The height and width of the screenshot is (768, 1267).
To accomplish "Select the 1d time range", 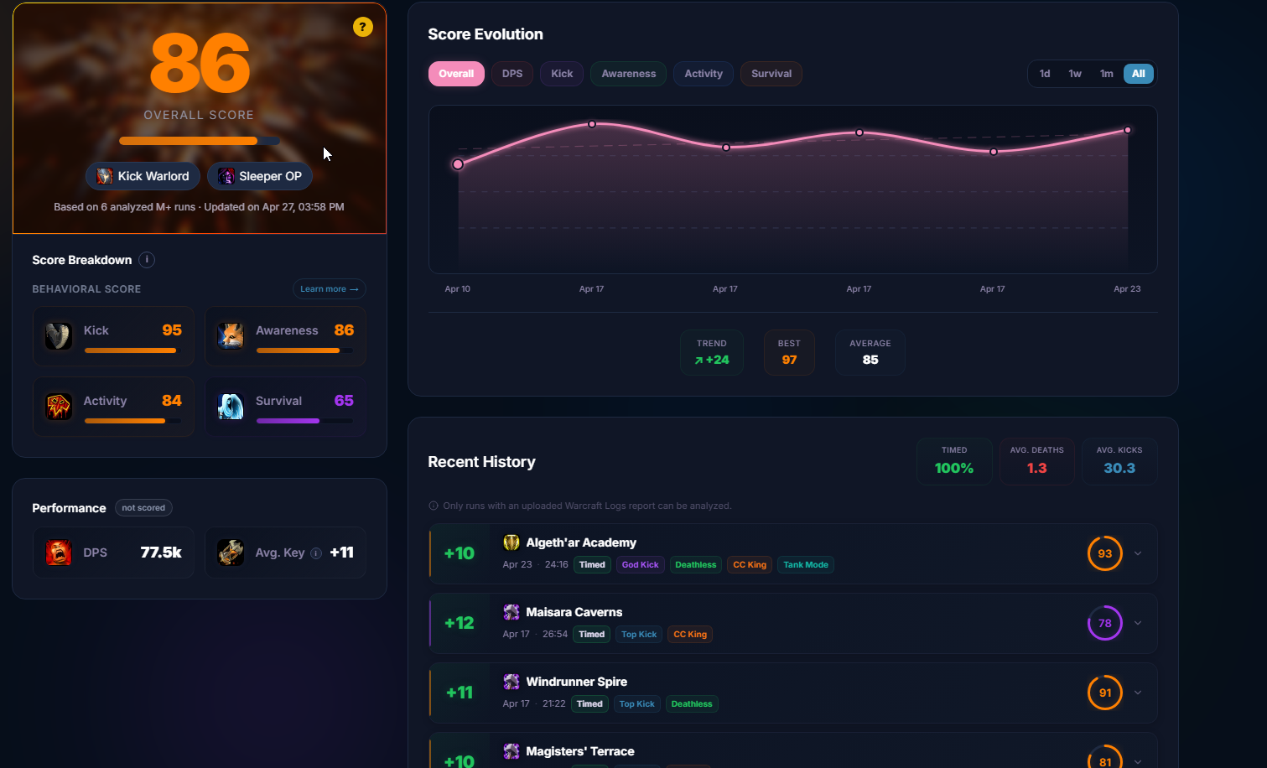I will click(x=1045, y=74).
